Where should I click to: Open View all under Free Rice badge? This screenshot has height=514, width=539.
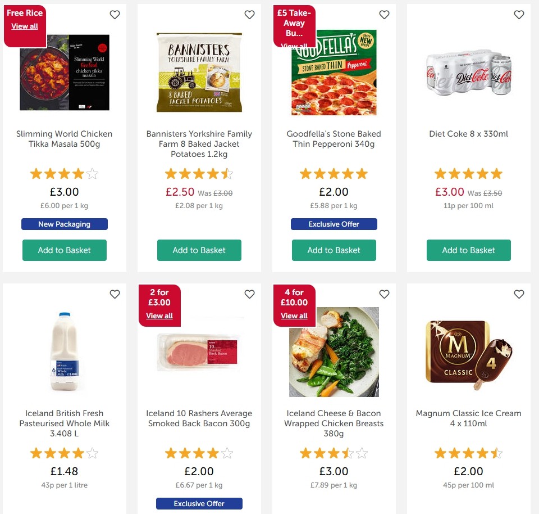[x=25, y=26]
